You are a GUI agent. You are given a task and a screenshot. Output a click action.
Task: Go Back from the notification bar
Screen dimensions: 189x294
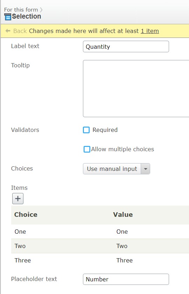click(x=20, y=31)
